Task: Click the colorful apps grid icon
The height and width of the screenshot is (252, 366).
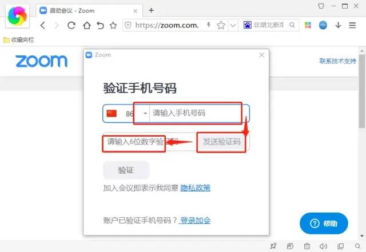Action: point(308,25)
